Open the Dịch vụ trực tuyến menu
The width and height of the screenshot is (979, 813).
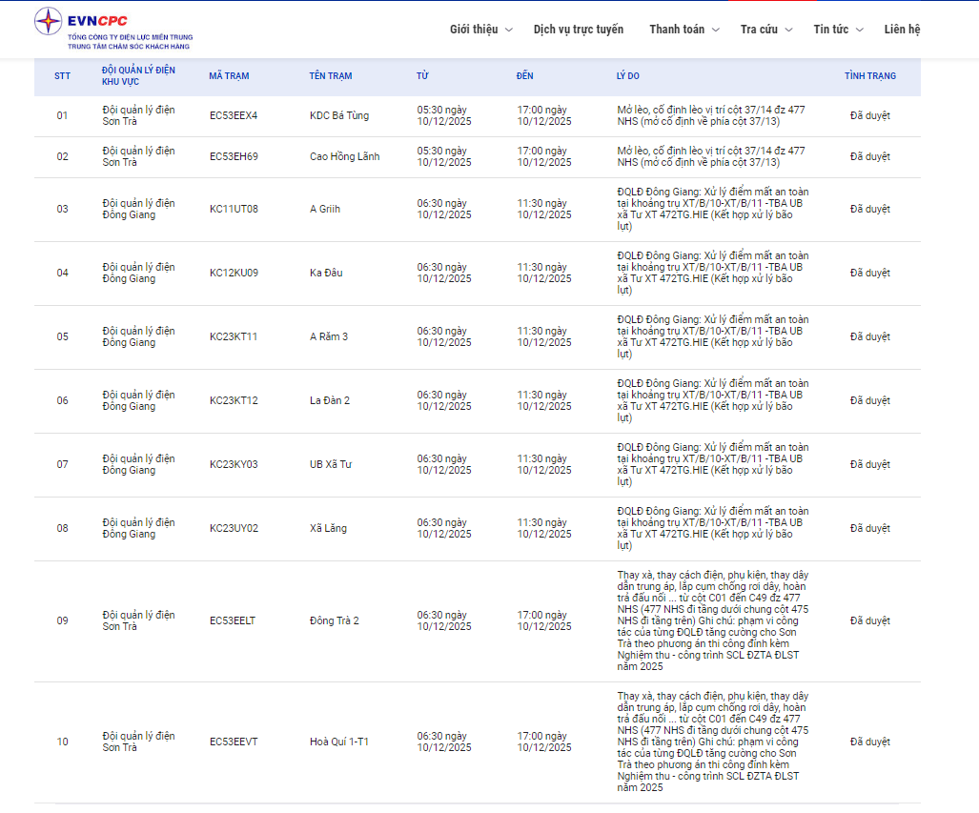pyautogui.click(x=578, y=30)
